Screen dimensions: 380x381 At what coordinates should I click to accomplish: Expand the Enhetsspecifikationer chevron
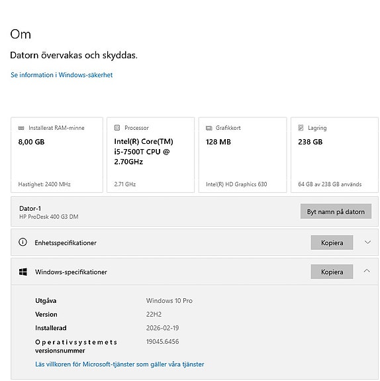pyautogui.click(x=367, y=243)
